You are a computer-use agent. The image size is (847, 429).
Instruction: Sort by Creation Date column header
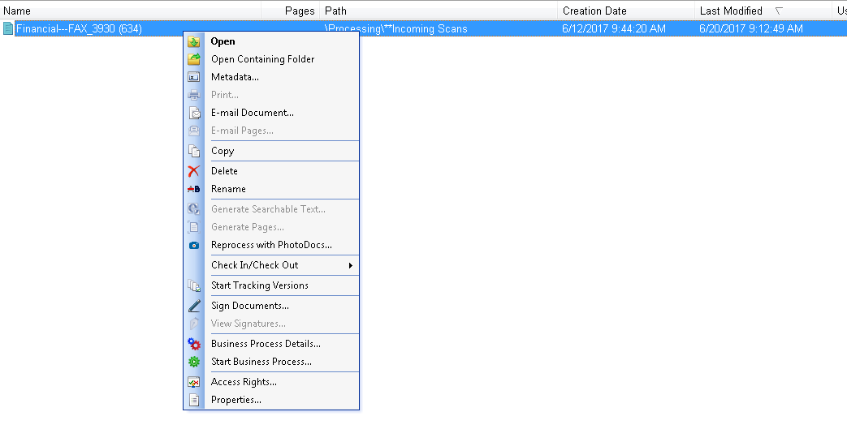[626, 11]
